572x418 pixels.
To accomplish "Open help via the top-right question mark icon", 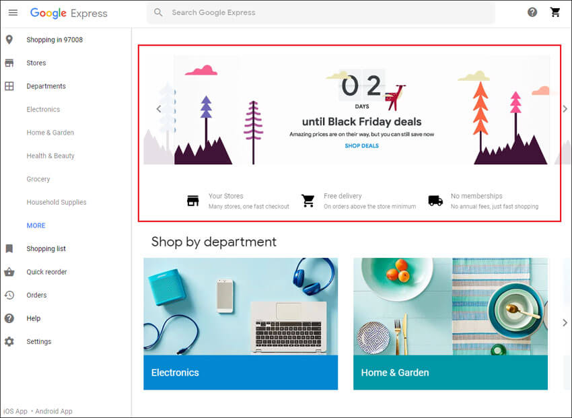I will (x=532, y=12).
